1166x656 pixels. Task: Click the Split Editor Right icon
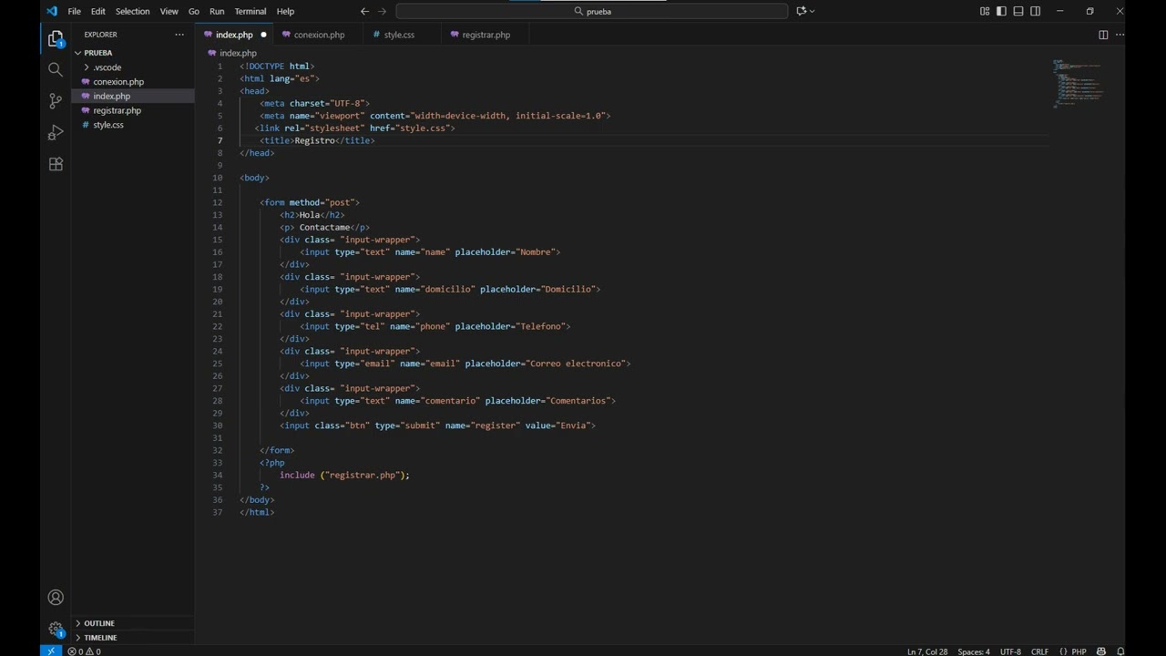click(x=1103, y=35)
